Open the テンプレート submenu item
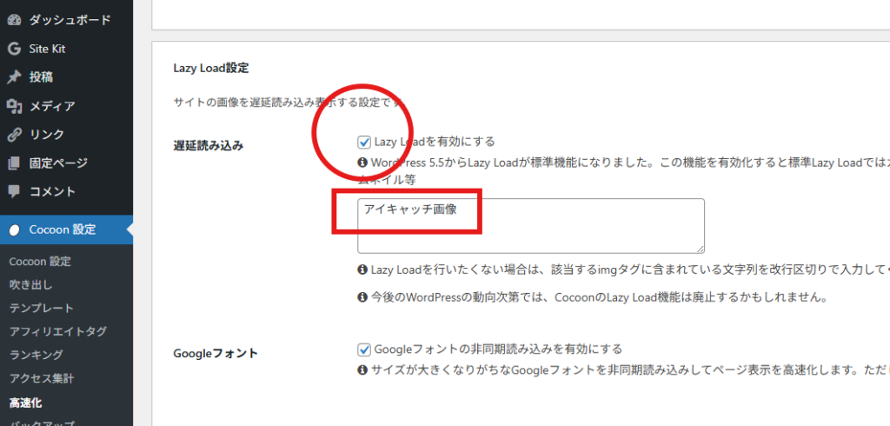 tap(41, 308)
